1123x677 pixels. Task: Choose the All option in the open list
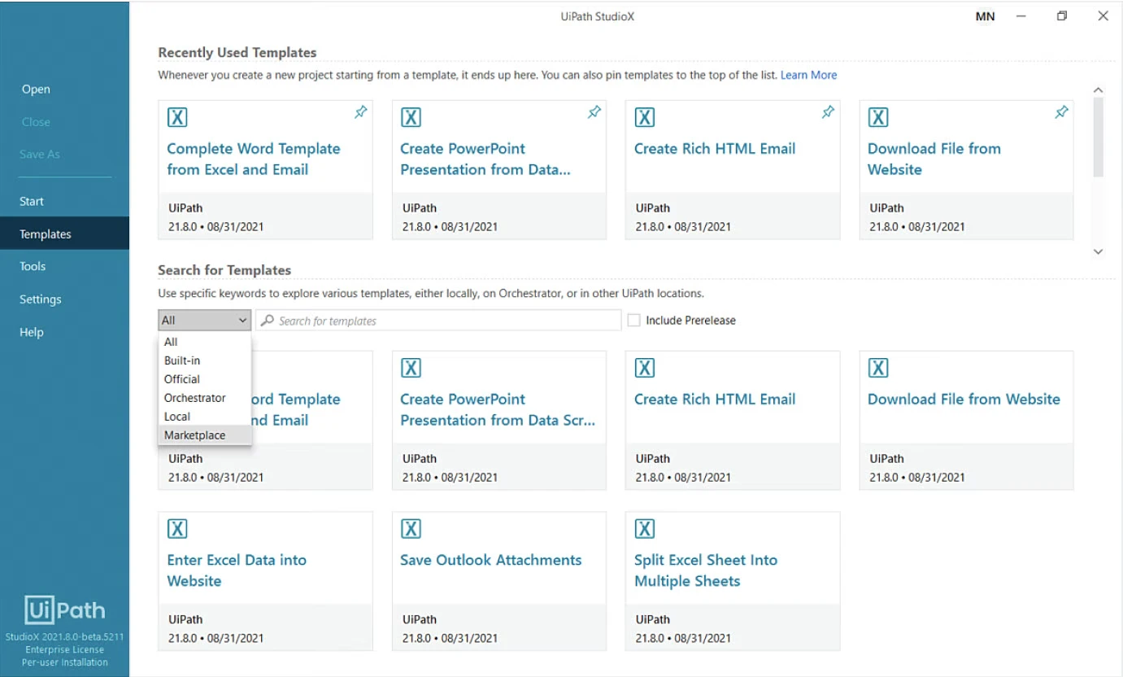click(204, 342)
